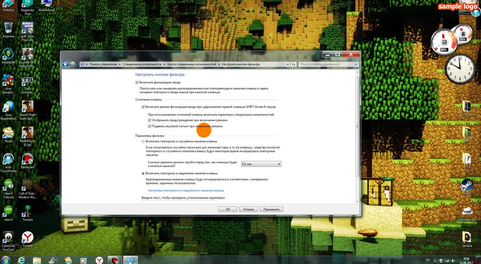The image size is (481, 264).
Task: Click the test text input field
Action: (179, 202)
